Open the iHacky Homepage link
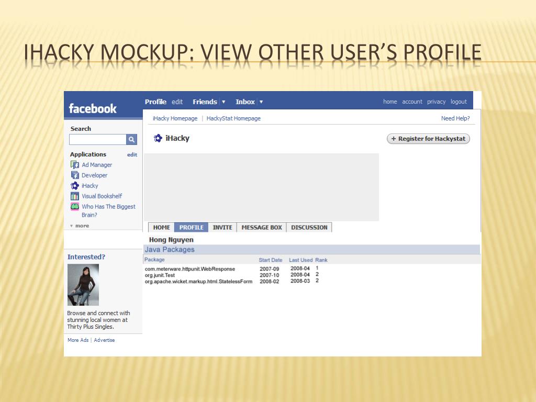The height and width of the screenshot is (402, 536). coord(175,118)
